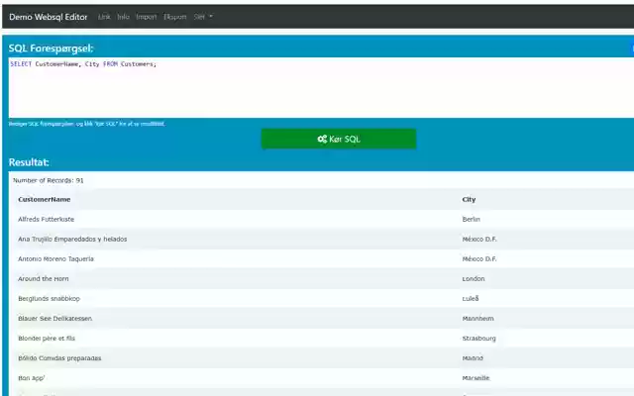Viewport: 634px width, 396px height.
Task: Select the Strasbourg city cell
Action: (x=478, y=339)
